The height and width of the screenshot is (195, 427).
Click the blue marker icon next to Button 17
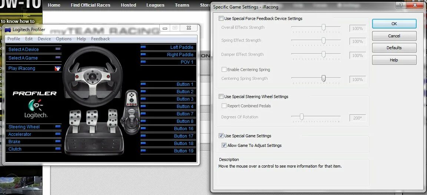(x=143, y=136)
